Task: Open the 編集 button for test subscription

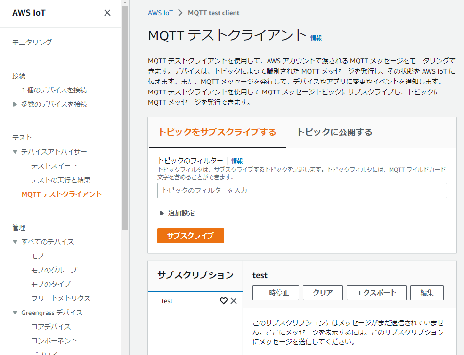Action: [427, 293]
